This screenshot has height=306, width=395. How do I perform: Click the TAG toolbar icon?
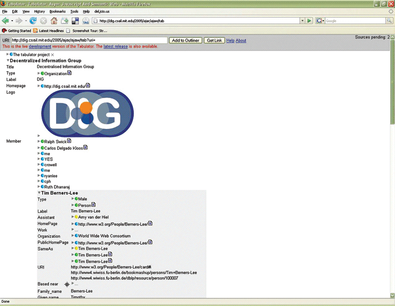point(85,21)
